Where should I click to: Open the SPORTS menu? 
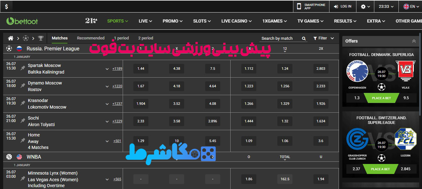coord(118,21)
